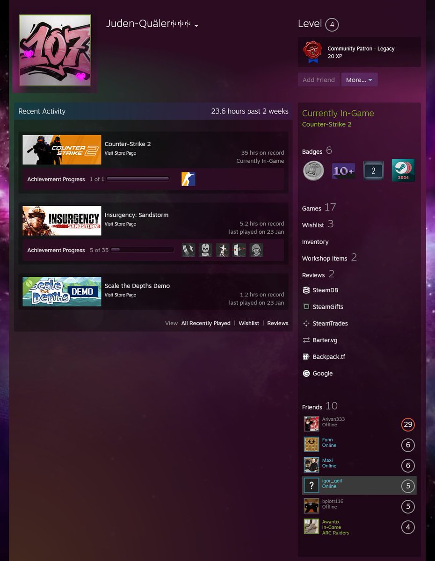Image resolution: width=435 pixels, height=561 pixels.
Task: Open Awantix's friend avatar
Action: [312, 527]
